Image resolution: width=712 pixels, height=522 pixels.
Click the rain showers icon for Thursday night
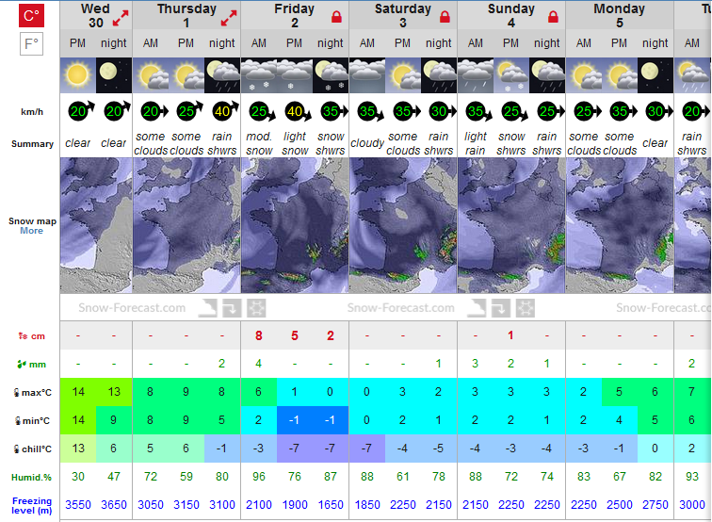point(222,75)
